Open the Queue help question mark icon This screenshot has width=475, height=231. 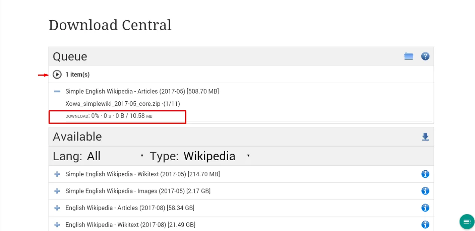(x=425, y=56)
